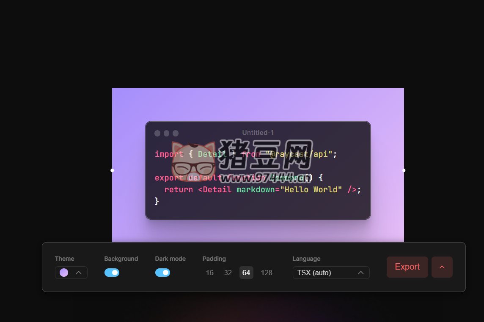Set padding to 16
Viewport: 484px width, 322px height.
[209, 273]
